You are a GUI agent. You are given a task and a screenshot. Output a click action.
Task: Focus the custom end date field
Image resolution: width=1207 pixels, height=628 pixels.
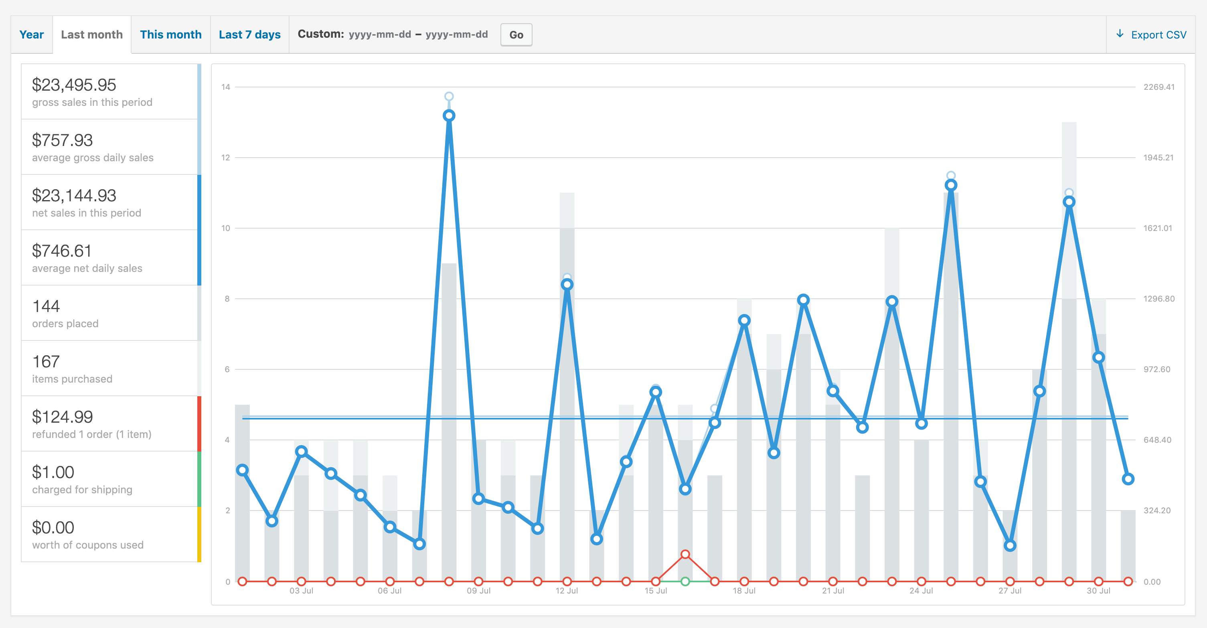coord(456,34)
